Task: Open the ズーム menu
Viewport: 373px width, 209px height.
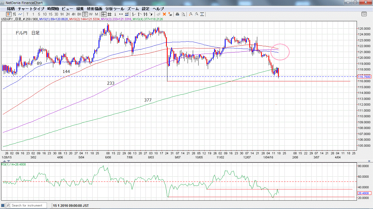Action: point(133,9)
